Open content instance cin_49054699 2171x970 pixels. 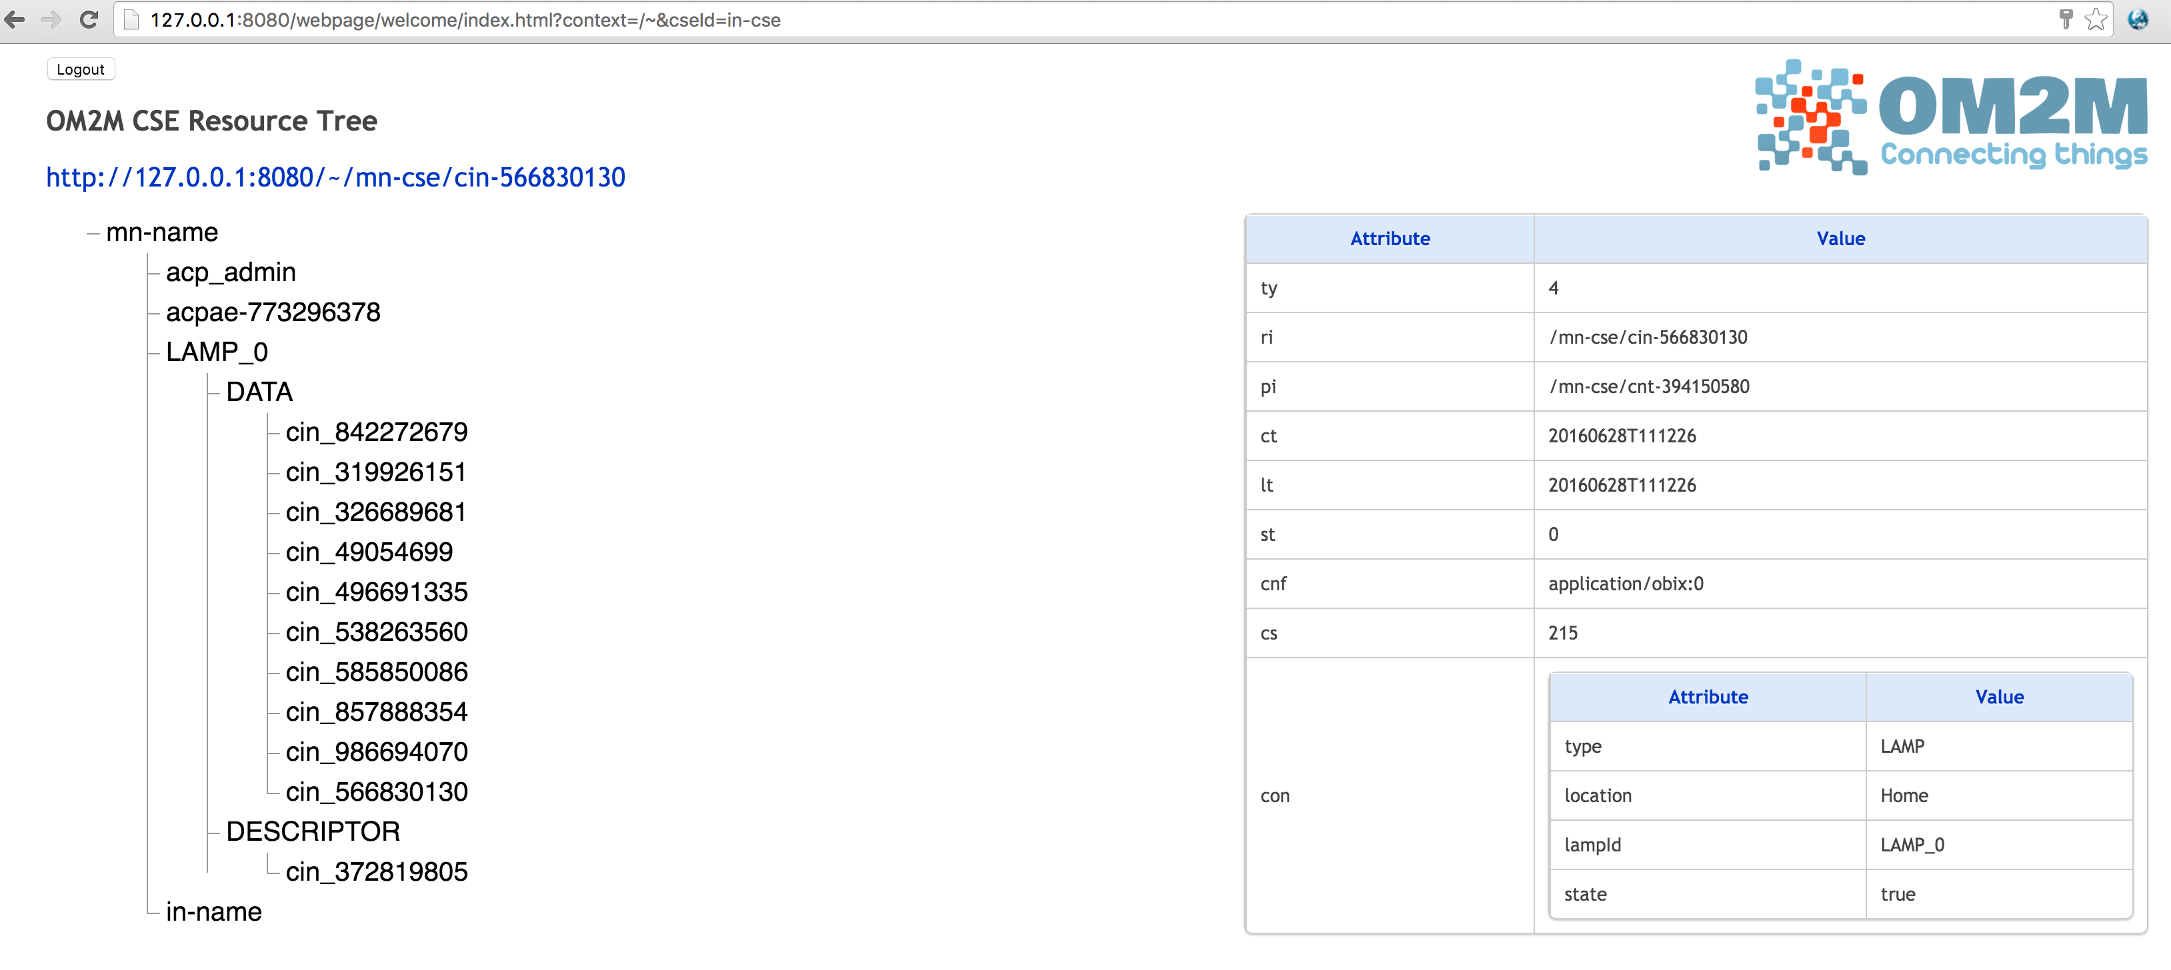[x=369, y=552]
